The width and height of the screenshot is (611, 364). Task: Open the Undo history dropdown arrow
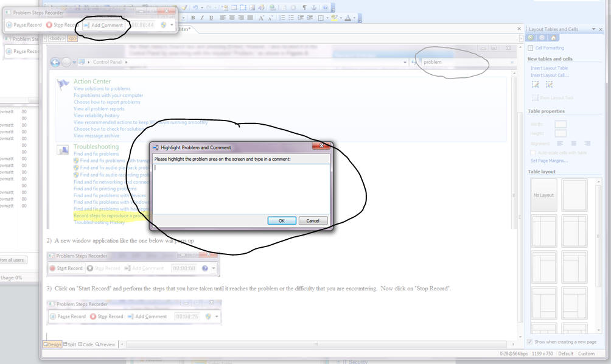tap(202, 7)
